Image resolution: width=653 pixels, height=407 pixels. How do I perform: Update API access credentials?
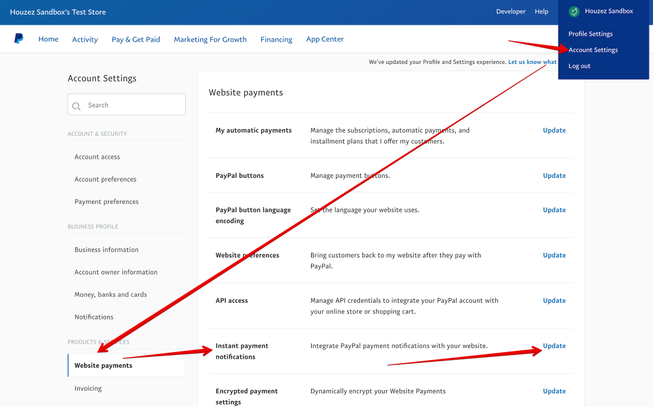554,301
